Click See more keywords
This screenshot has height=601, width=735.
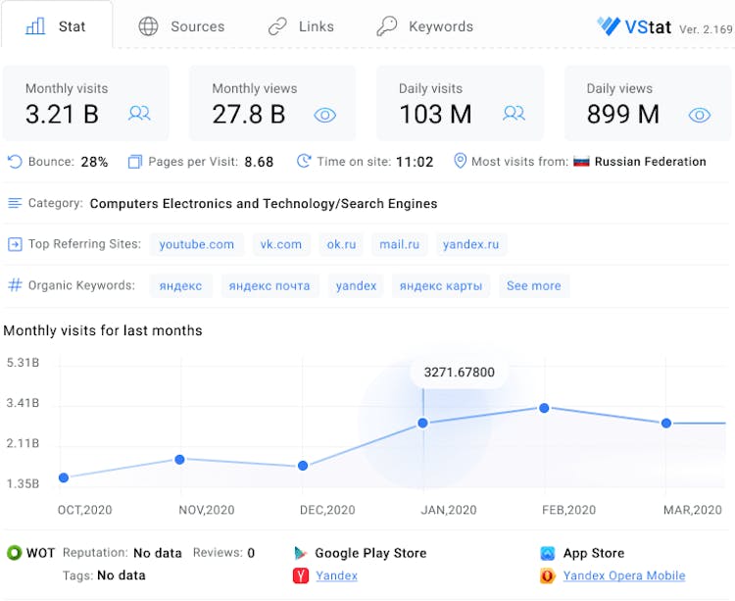click(x=534, y=285)
